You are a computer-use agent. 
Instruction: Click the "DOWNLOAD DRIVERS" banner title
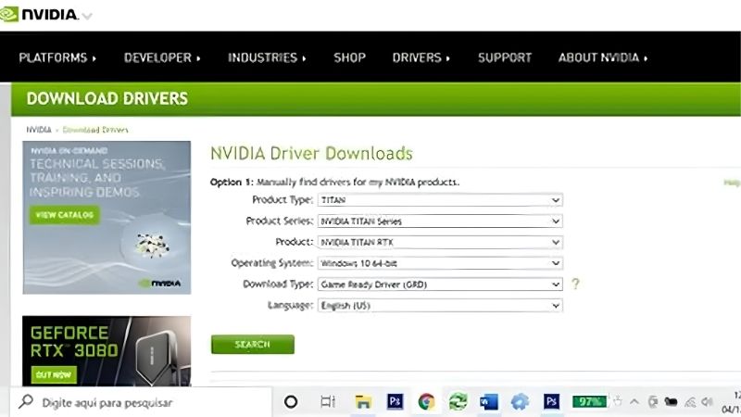(x=107, y=98)
